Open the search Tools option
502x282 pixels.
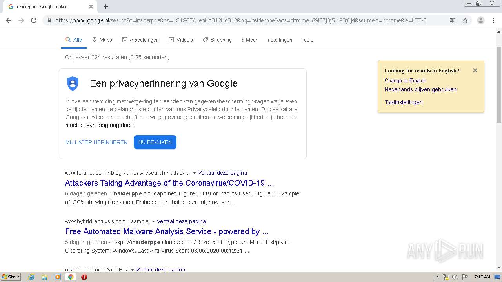coord(307,40)
